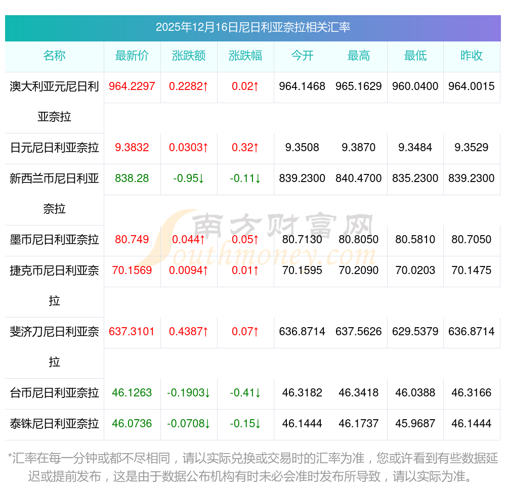Image resolution: width=506 pixels, height=492 pixels.
Task: Open the 台币尼日利亚奈拉 row name
Action: [x=54, y=393]
